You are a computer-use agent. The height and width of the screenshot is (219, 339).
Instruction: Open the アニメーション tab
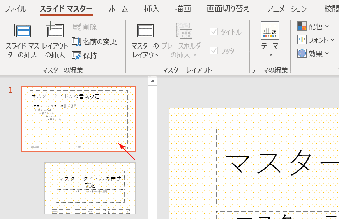[287, 9]
